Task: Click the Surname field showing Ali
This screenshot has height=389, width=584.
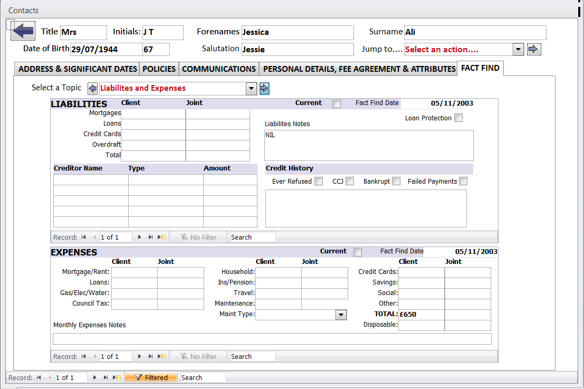Action: [x=475, y=32]
